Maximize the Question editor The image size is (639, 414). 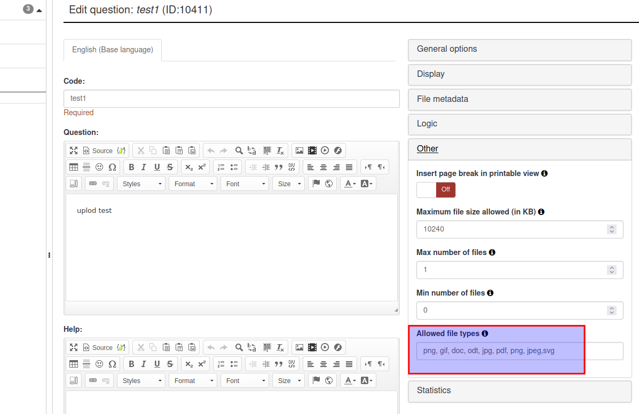[x=74, y=150]
